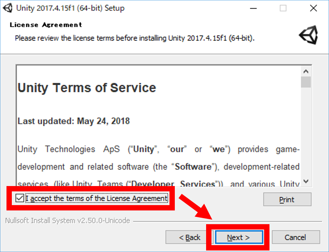Click the Last updated date line
This screenshot has height=252, width=329.
click(x=74, y=121)
